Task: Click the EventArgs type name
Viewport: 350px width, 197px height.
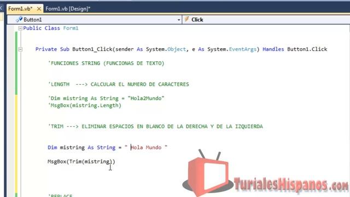Action: point(243,49)
